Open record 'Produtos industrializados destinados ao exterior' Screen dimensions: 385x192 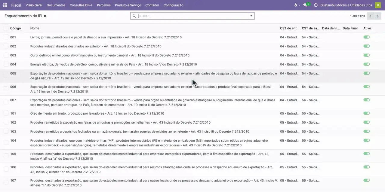tap(96, 46)
